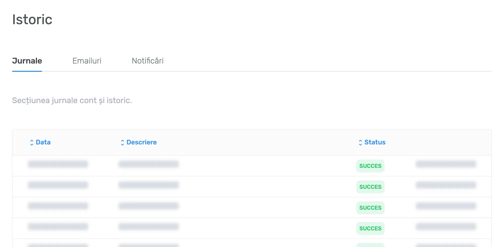Click the sort arrows icon beside Status
The height and width of the screenshot is (247, 504).
pos(360,143)
